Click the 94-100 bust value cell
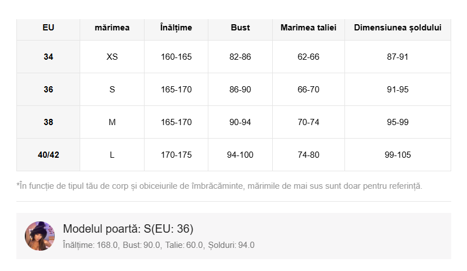Viewport: 467px width, 271px height. (240, 155)
